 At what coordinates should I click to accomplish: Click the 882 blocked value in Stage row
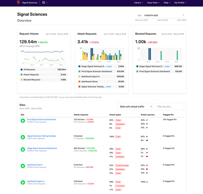(79, 148)
